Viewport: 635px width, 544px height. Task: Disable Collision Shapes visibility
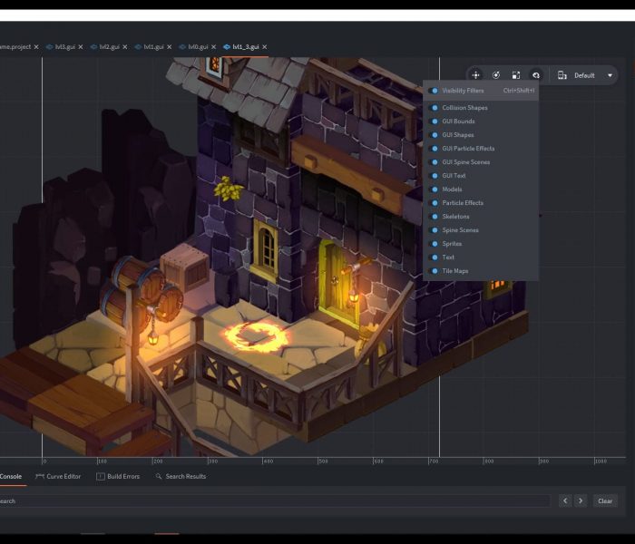pyautogui.click(x=434, y=108)
